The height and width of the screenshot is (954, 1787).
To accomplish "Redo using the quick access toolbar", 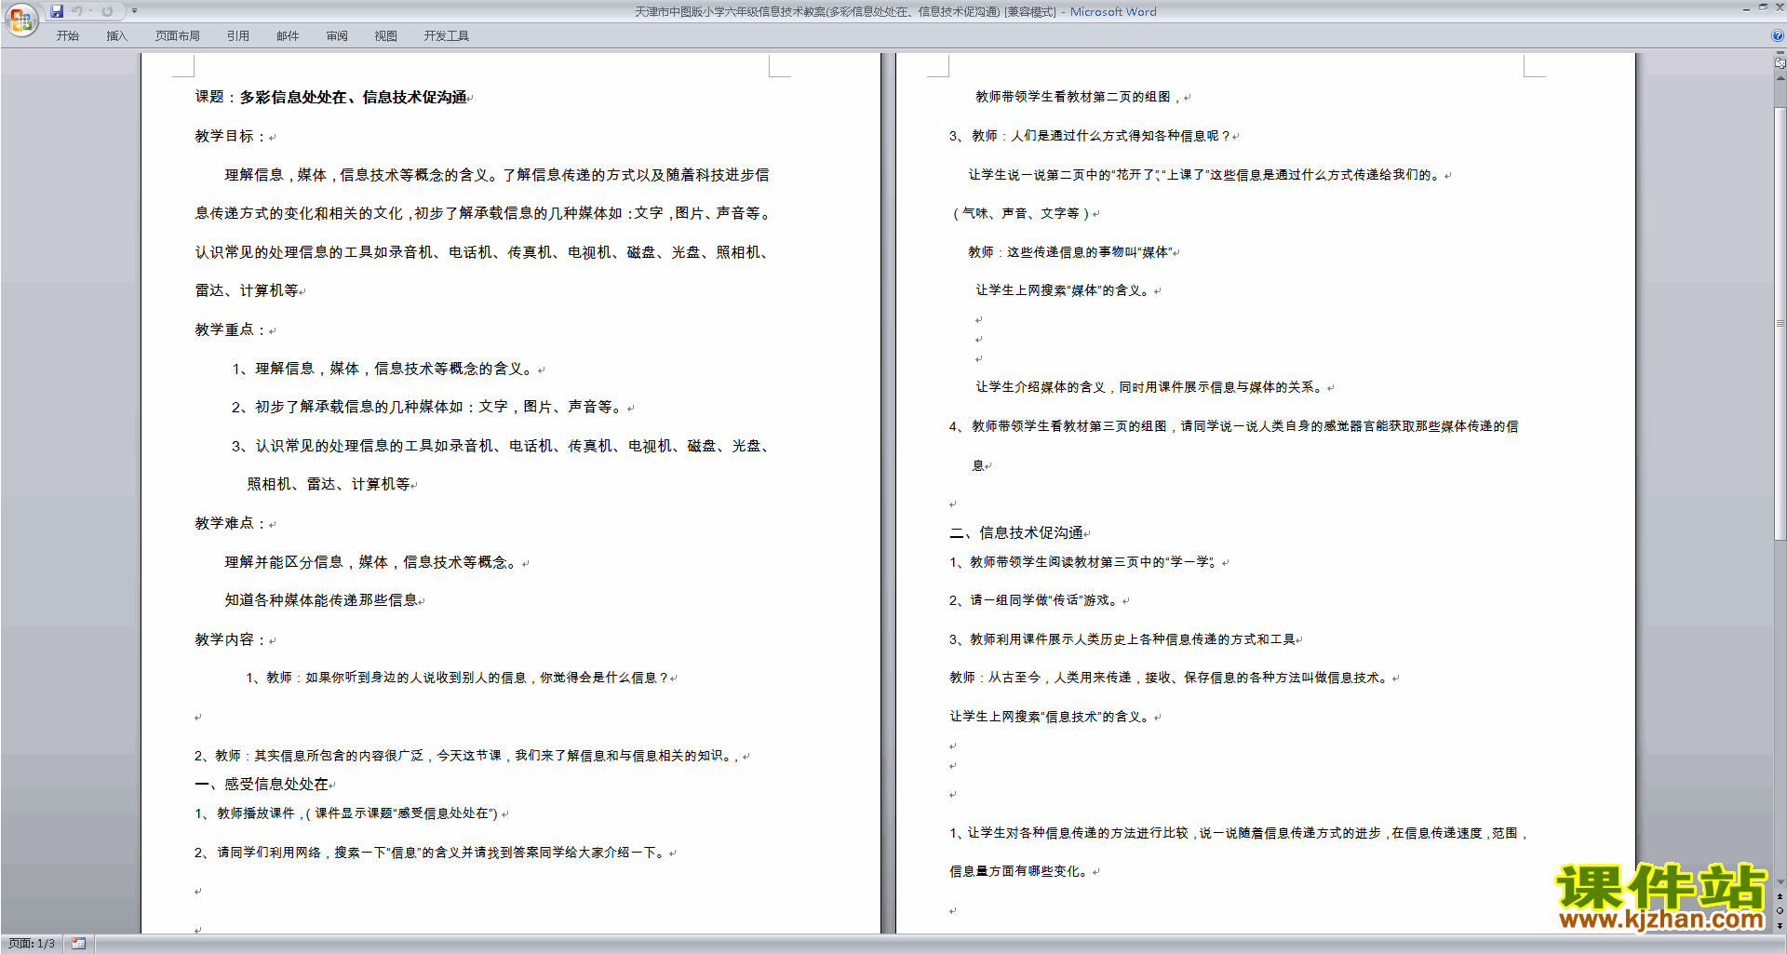I will (107, 11).
